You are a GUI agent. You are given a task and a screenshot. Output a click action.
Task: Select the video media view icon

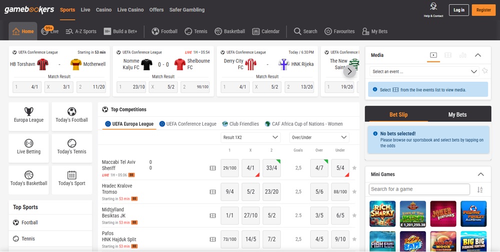tap(433, 55)
